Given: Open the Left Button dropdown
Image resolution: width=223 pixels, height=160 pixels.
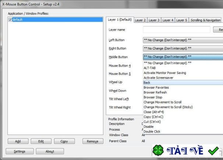Looking at the screenshot, I should coord(183,40).
